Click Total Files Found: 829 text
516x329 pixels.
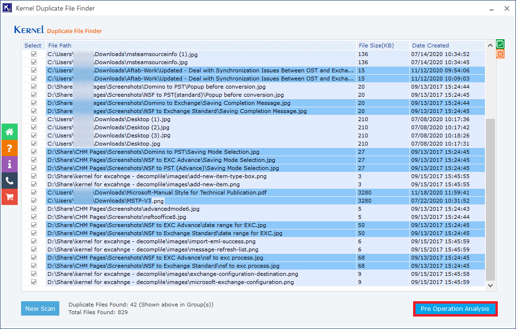tap(98, 312)
